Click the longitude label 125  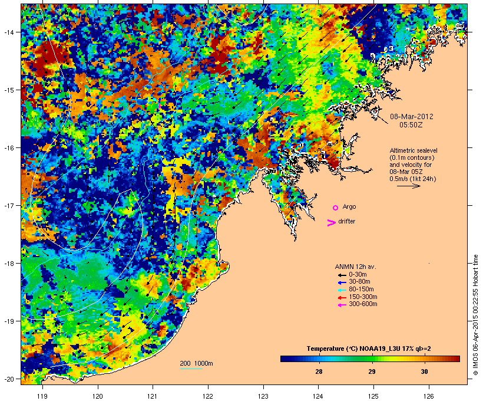[373, 396]
